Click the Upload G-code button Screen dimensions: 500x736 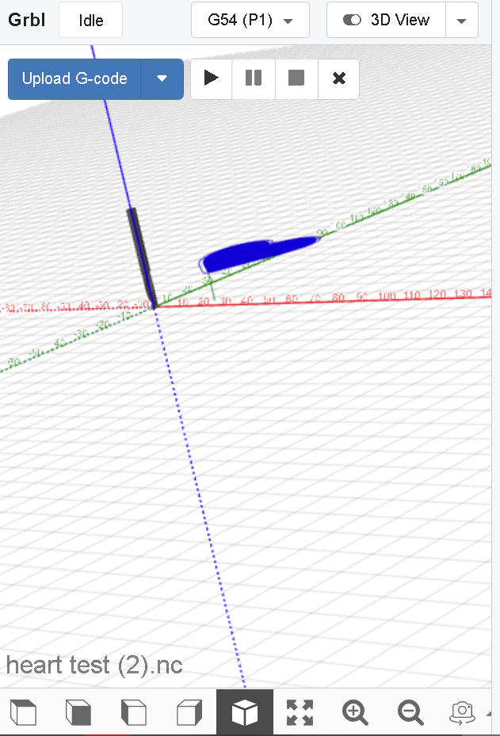(74, 78)
